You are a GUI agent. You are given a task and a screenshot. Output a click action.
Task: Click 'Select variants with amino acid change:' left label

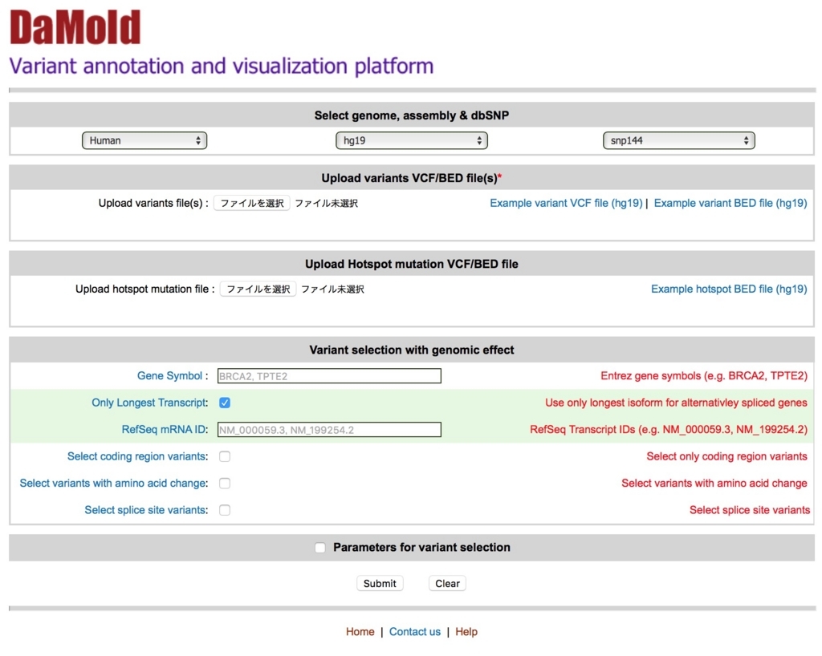point(114,484)
